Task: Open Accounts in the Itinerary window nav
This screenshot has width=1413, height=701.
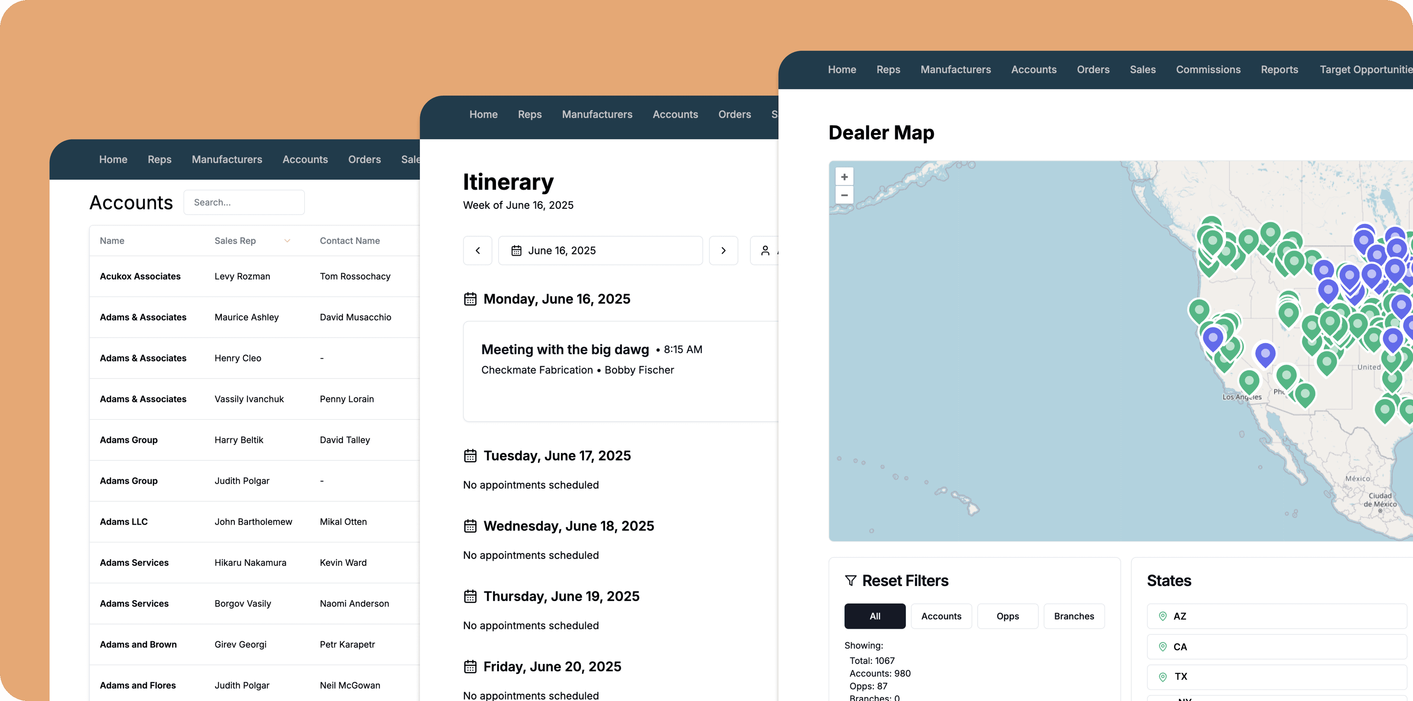Action: click(x=675, y=114)
